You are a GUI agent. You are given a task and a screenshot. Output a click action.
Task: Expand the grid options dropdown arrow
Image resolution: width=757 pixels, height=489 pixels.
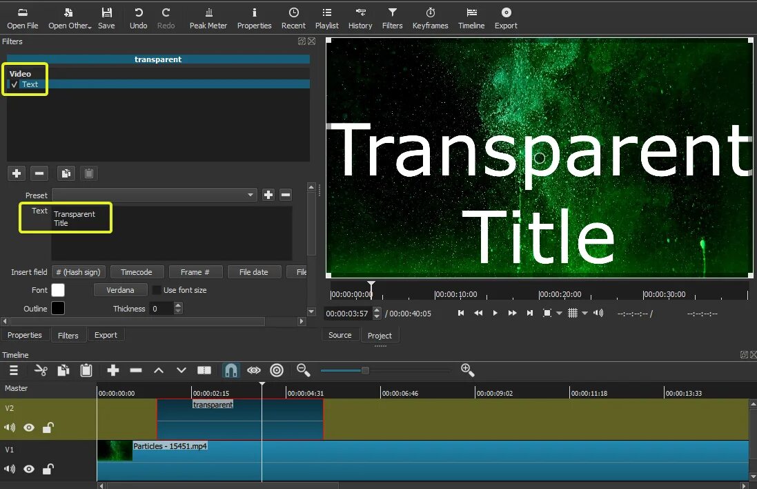pyautogui.click(x=584, y=313)
